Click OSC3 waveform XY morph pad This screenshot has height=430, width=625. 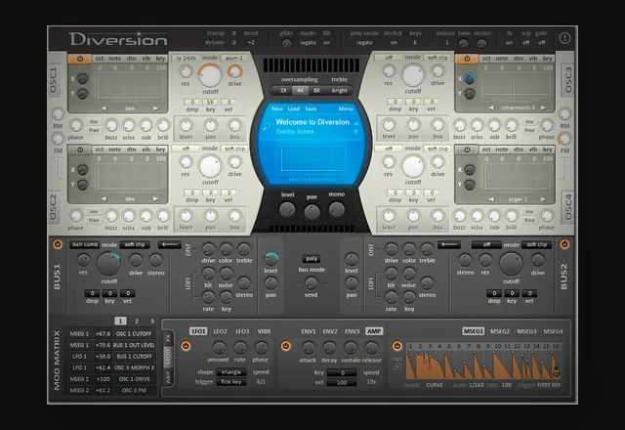point(515,85)
